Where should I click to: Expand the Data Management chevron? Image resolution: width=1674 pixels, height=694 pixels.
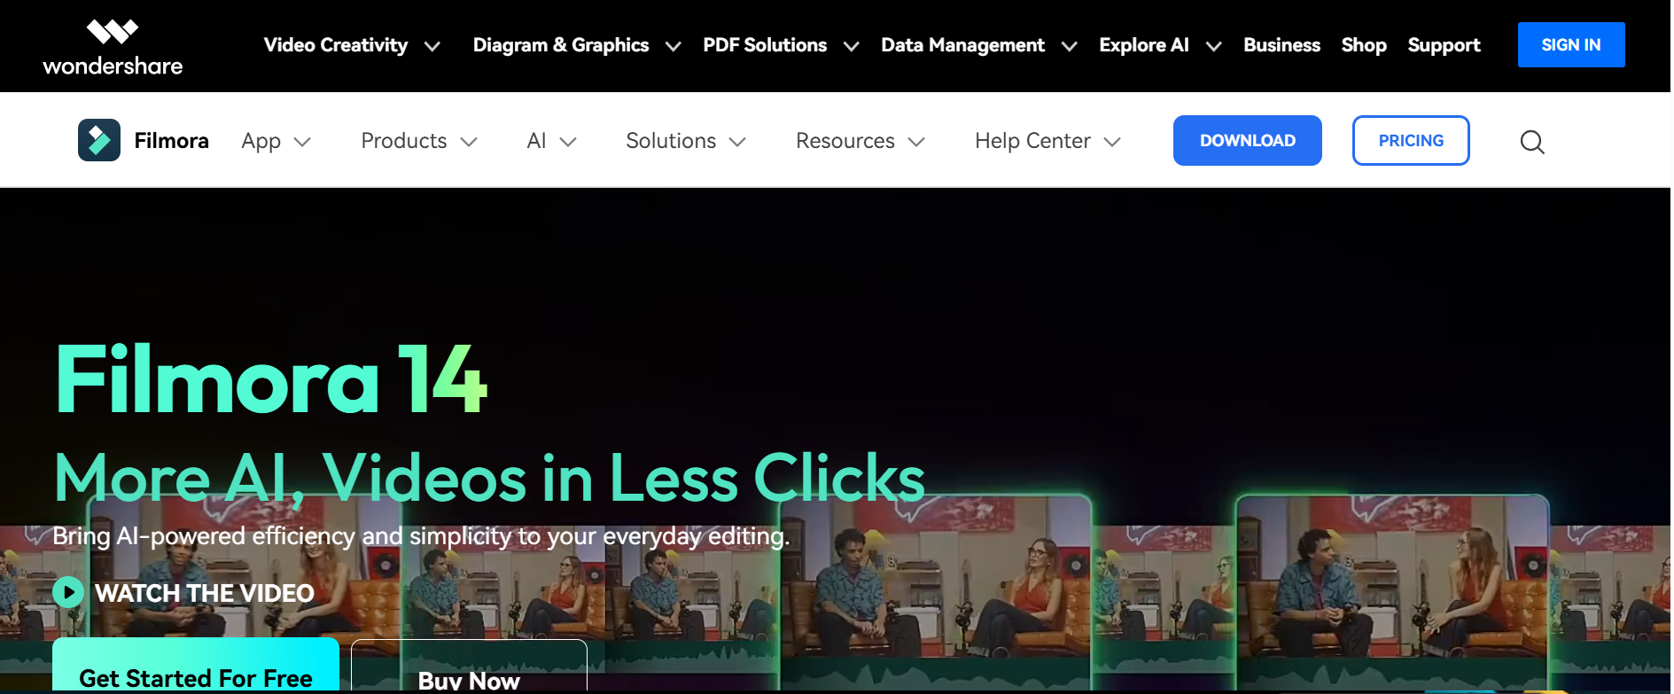coord(1070,46)
